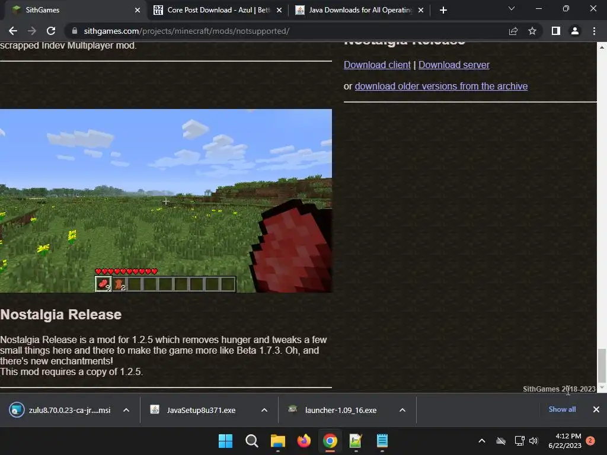The height and width of the screenshot is (455, 607).
Task: Open download older versions from the archive
Action: [441, 86]
